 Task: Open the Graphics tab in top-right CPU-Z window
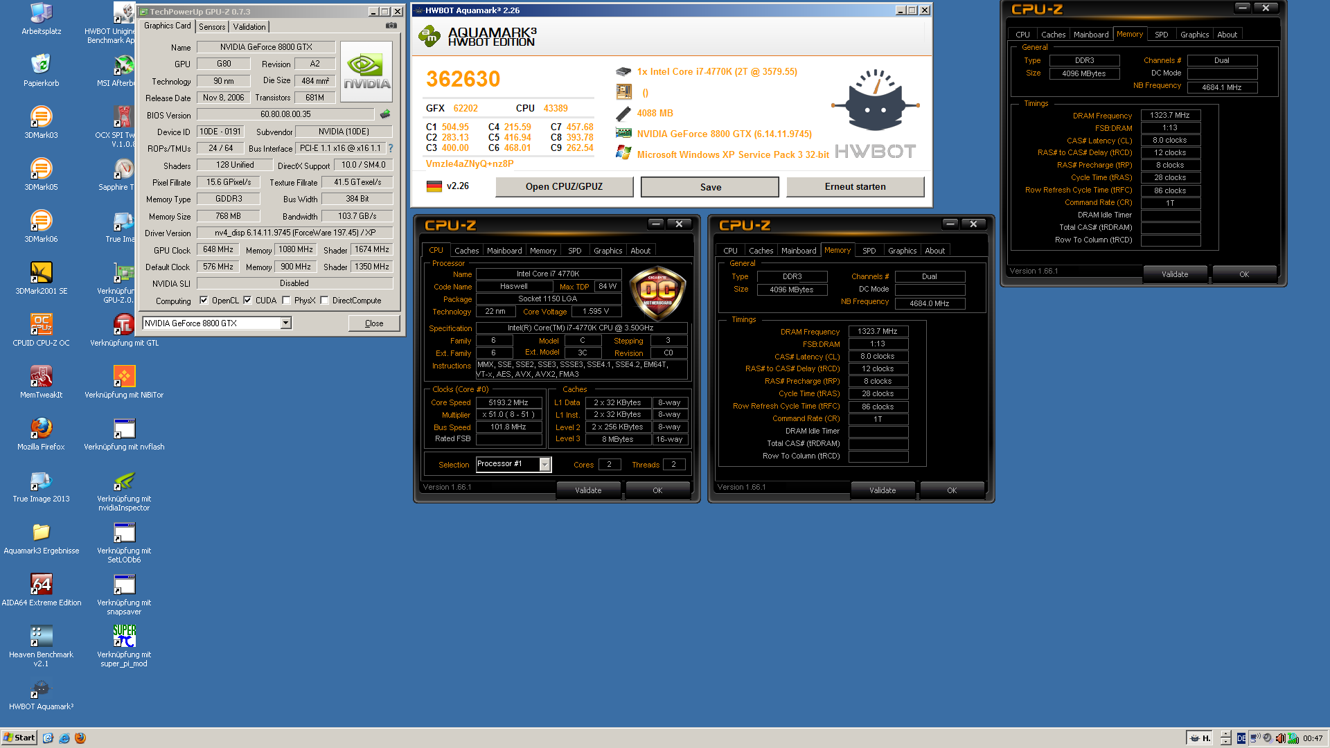tap(1194, 35)
